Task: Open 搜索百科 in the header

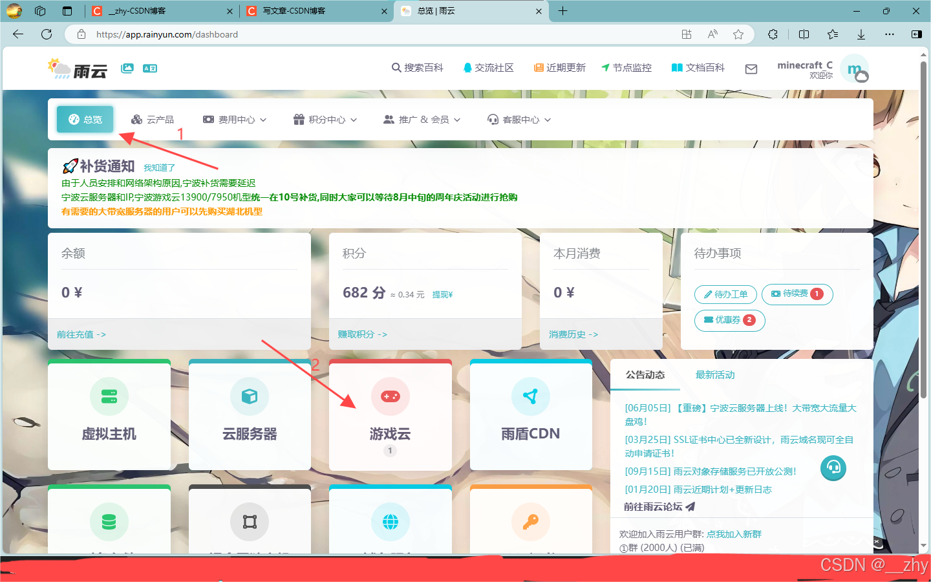Action: click(x=418, y=68)
